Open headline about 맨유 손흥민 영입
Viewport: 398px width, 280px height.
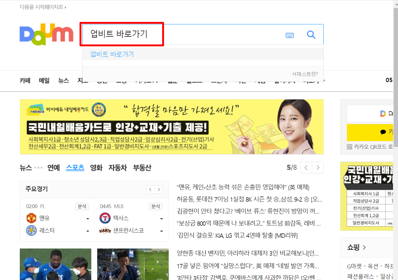click(x=243, y=187)
